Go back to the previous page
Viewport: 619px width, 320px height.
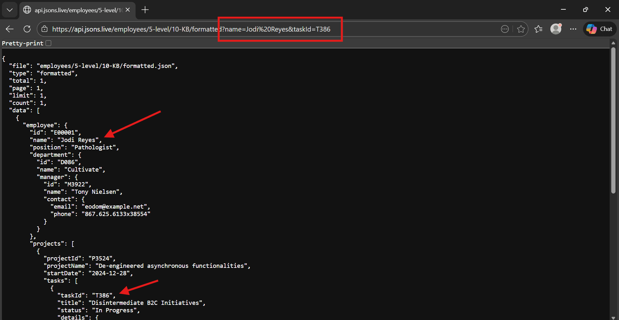coord(10,29)
